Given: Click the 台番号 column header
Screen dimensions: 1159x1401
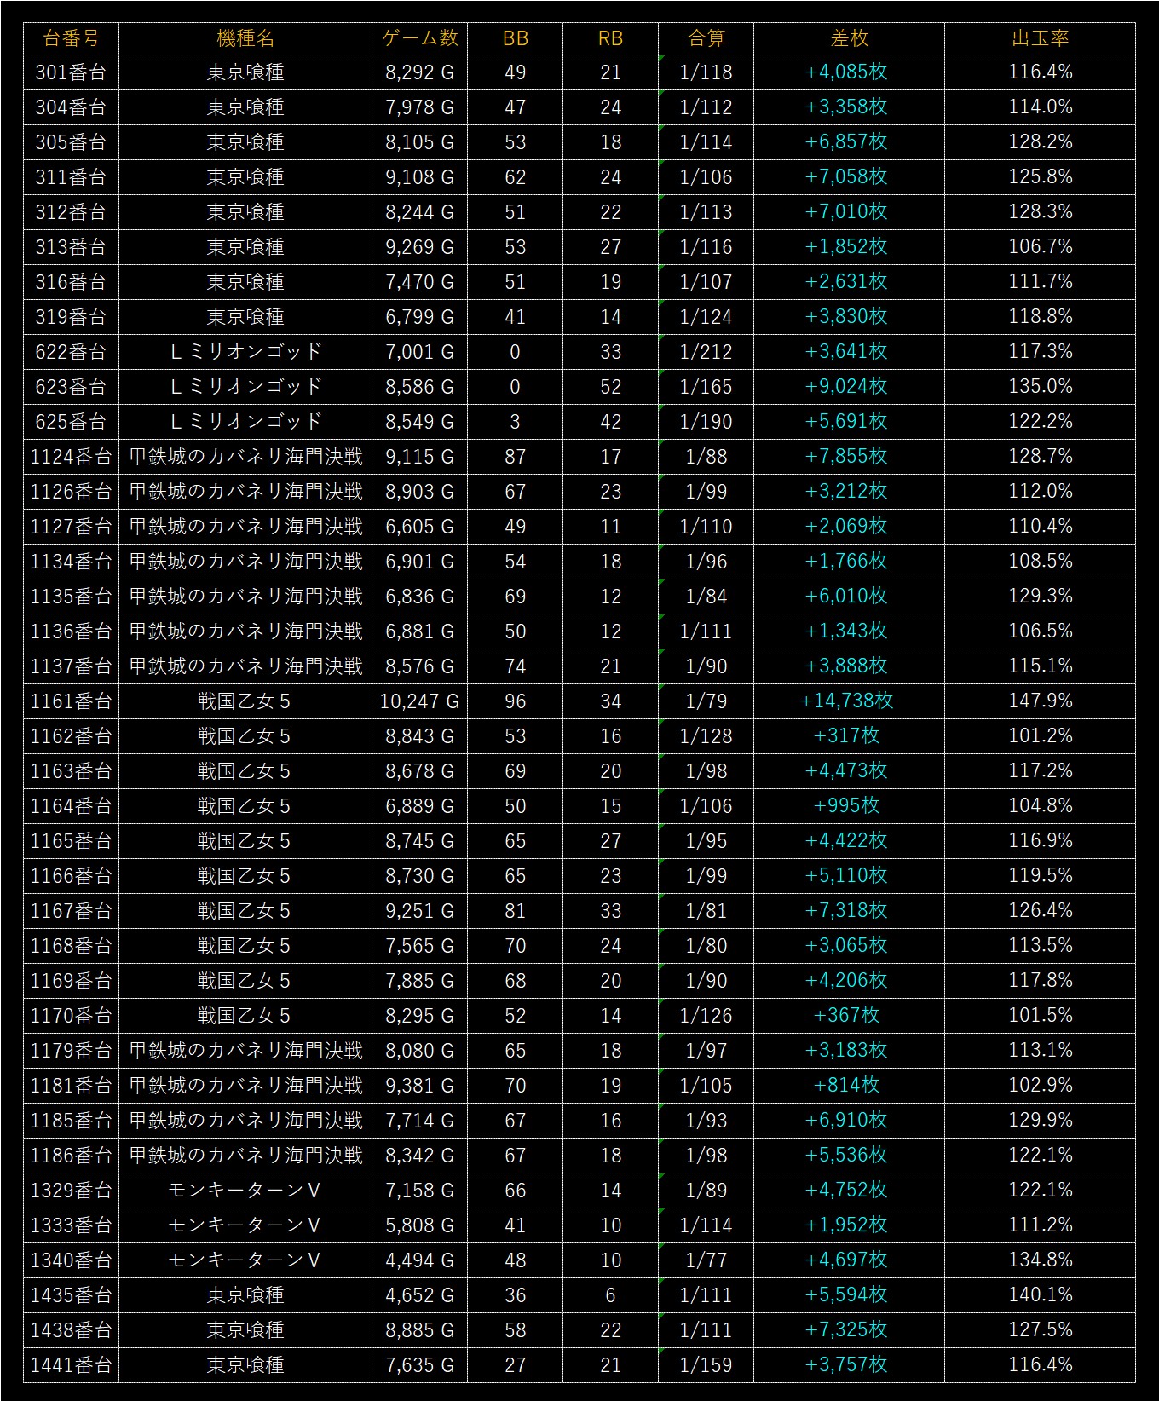Looking at the screenshot, I should pos(71,38).
